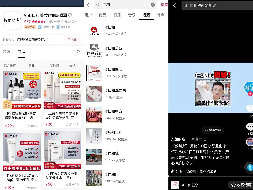Open the 综合排序 sorting option
Screen dimensions: 253x190
[10, 66]
